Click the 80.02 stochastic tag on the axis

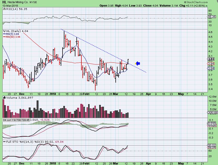[x=212, y=145]
